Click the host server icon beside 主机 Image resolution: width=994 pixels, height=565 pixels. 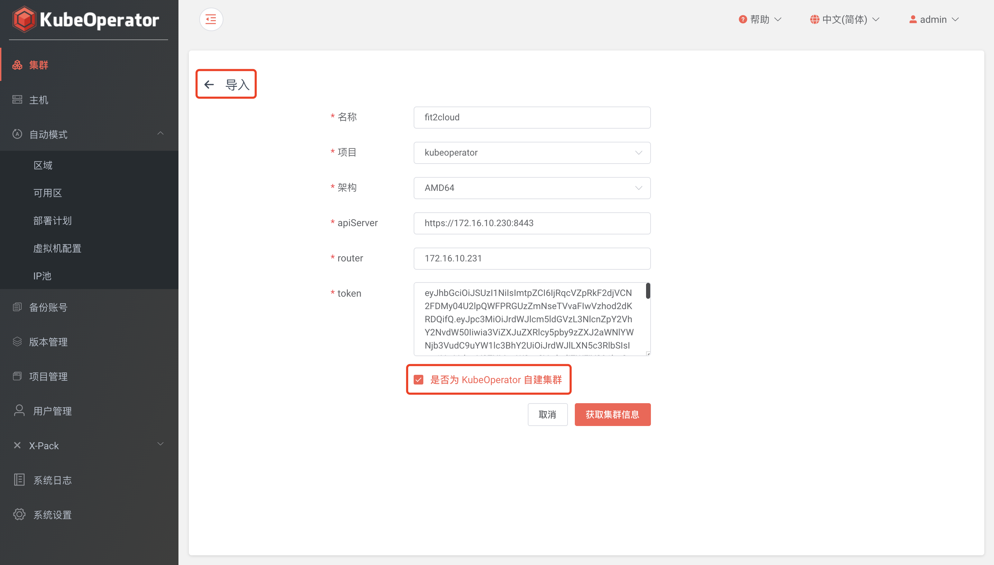17,100
